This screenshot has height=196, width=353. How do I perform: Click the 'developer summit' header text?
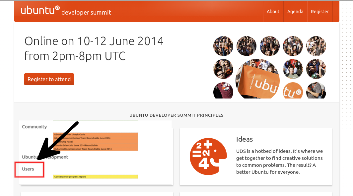(x=86, y=13)
